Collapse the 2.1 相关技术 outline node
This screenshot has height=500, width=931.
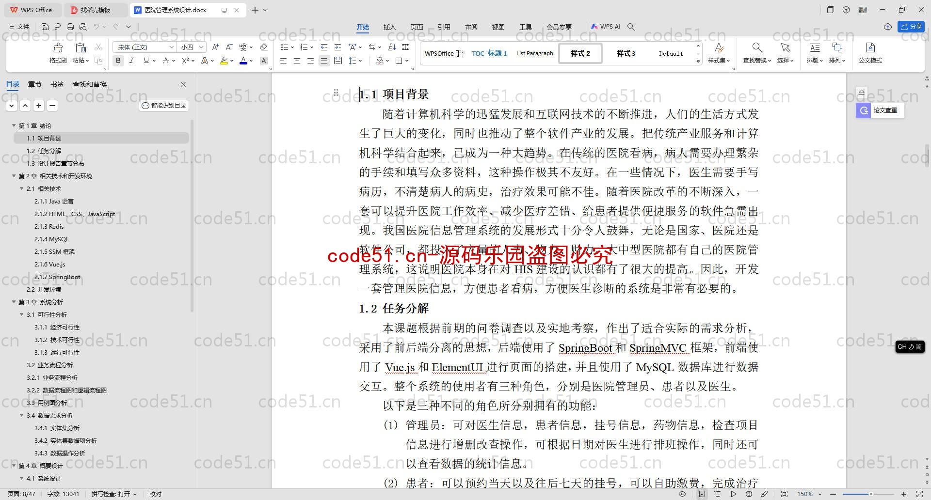[22, 188]
